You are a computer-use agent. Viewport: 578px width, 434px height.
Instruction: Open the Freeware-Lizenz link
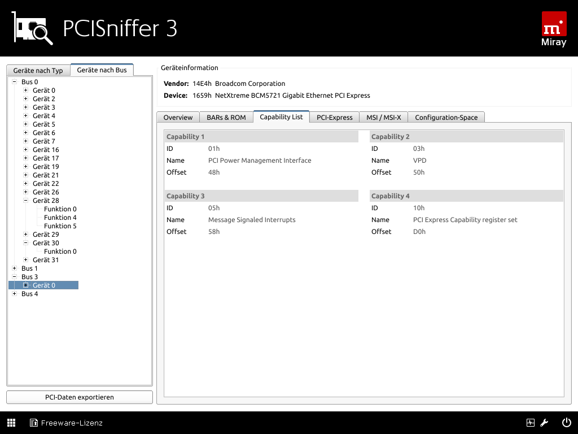72,423
